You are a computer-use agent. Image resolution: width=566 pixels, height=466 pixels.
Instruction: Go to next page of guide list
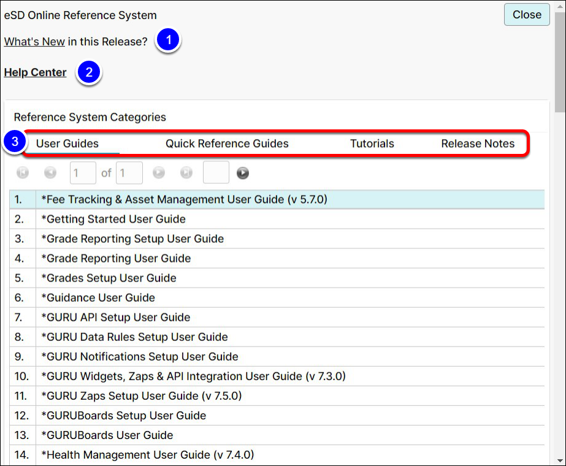(159, 173)
